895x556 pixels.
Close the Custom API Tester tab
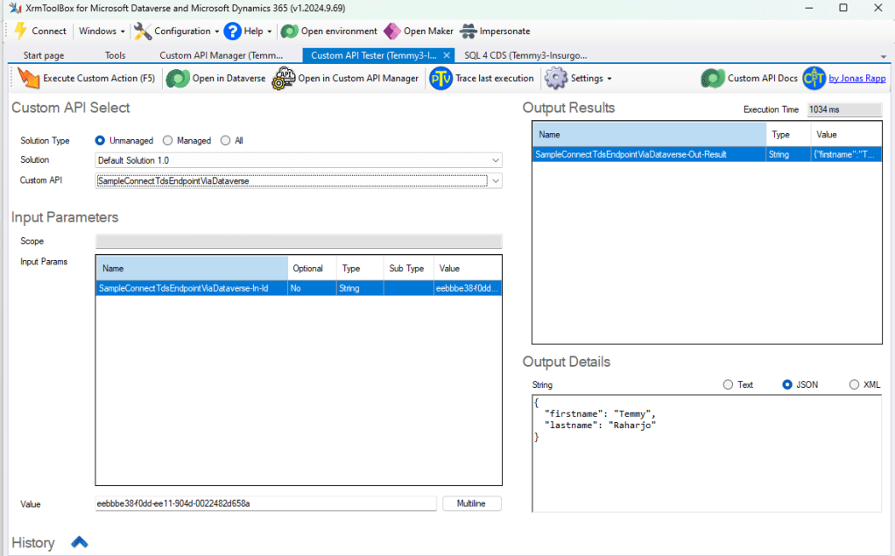click(x=447, y=55)
